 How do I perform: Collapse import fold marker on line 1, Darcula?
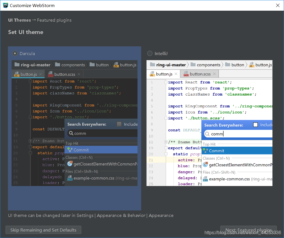[30, 81]
